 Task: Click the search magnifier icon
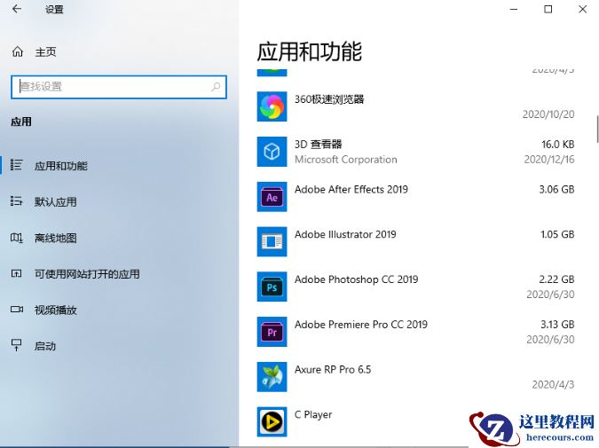tap(216, 87)
